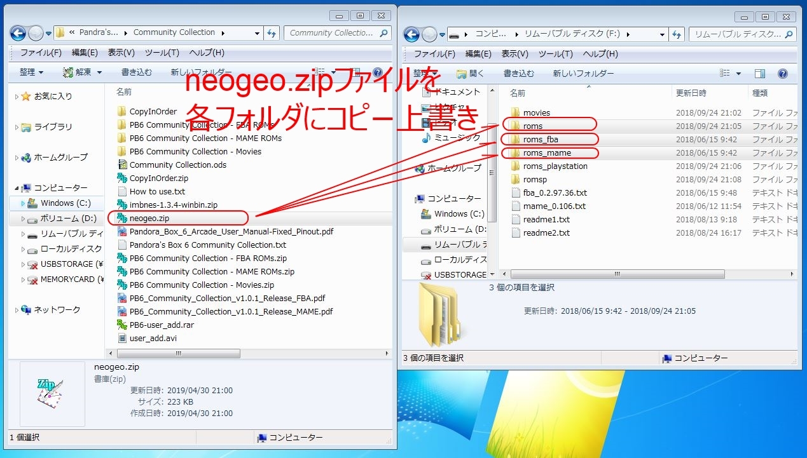Click the Back arrow in Community Collection window

coord(18,33)
